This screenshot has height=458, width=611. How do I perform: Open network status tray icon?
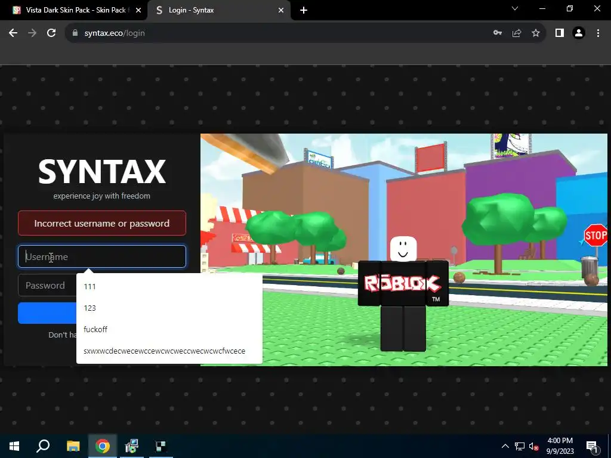(x=520, y=446)
